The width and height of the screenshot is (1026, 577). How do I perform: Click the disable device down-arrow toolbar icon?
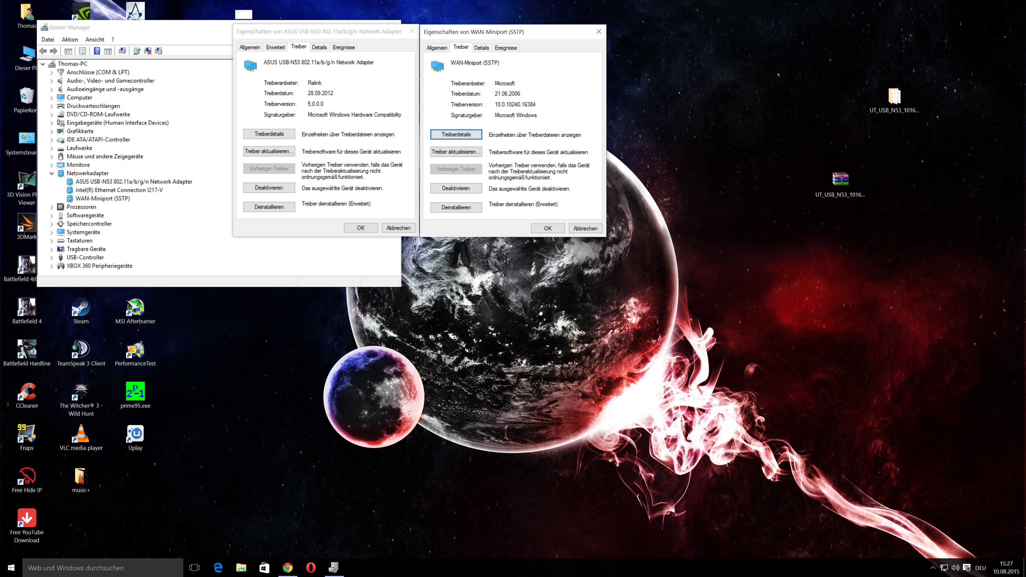click(x=159, y=51)
